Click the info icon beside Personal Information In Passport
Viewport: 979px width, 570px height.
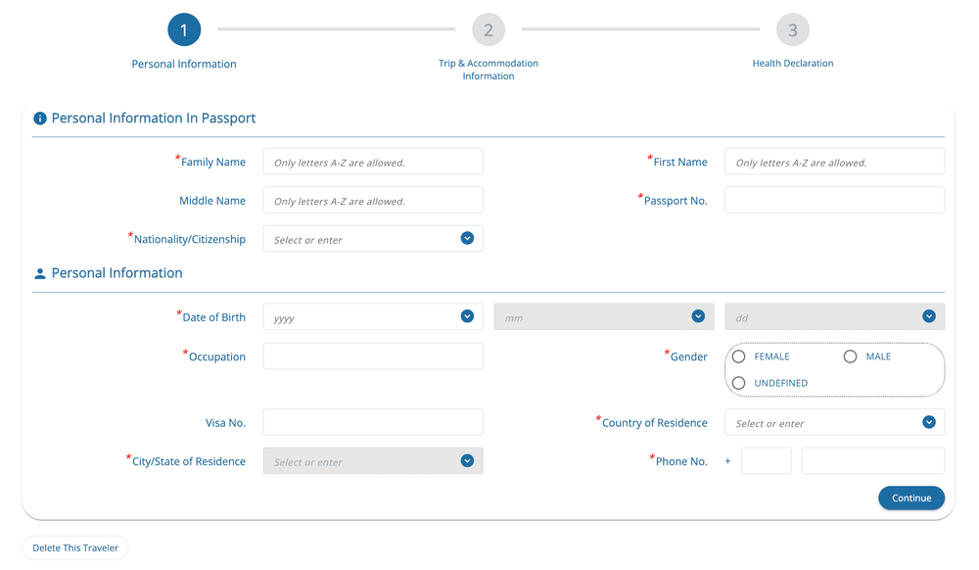40,118
